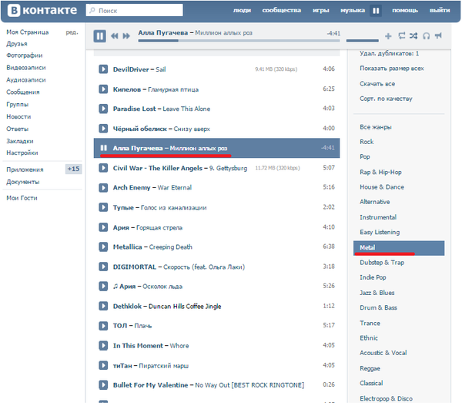This screenshot has height=406, width=462.
Task: Click the megaphone broadcast icon
Action: click(x=438, y=36)
